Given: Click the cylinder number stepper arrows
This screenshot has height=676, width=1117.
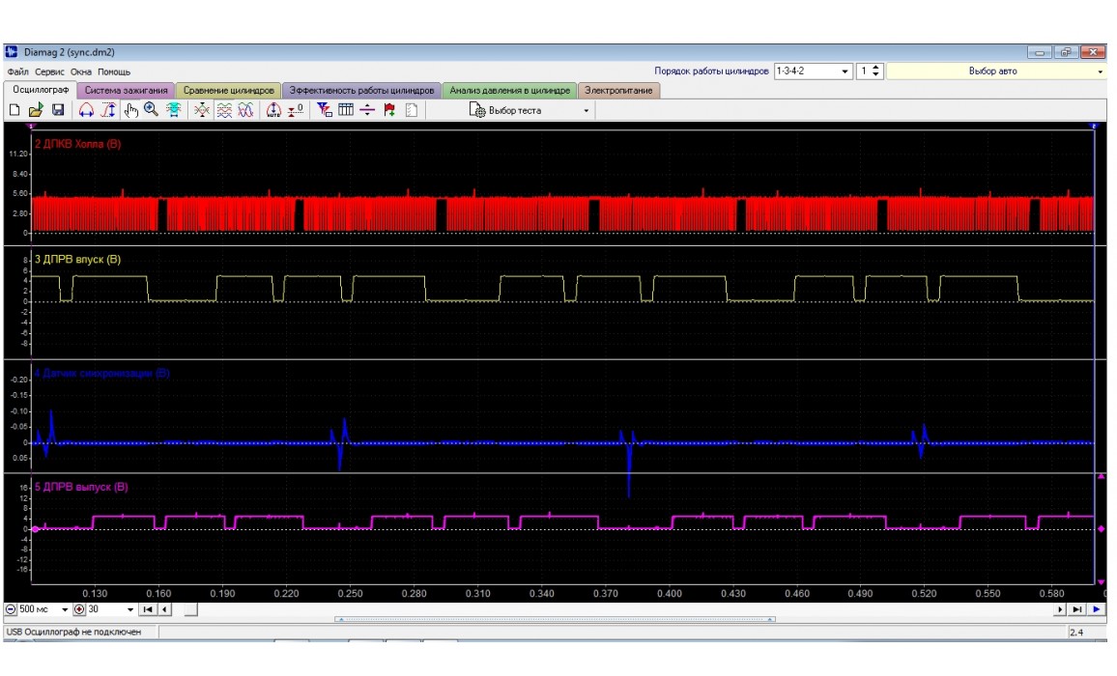Looking at the screenshot, I should click(x=875, y=71).
